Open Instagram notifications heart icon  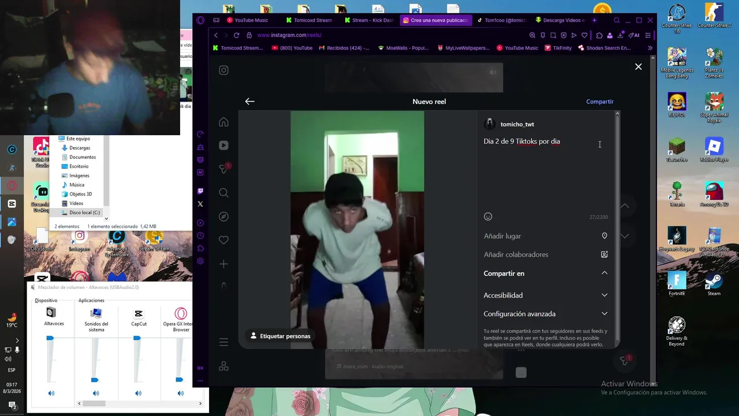(223, 240)
